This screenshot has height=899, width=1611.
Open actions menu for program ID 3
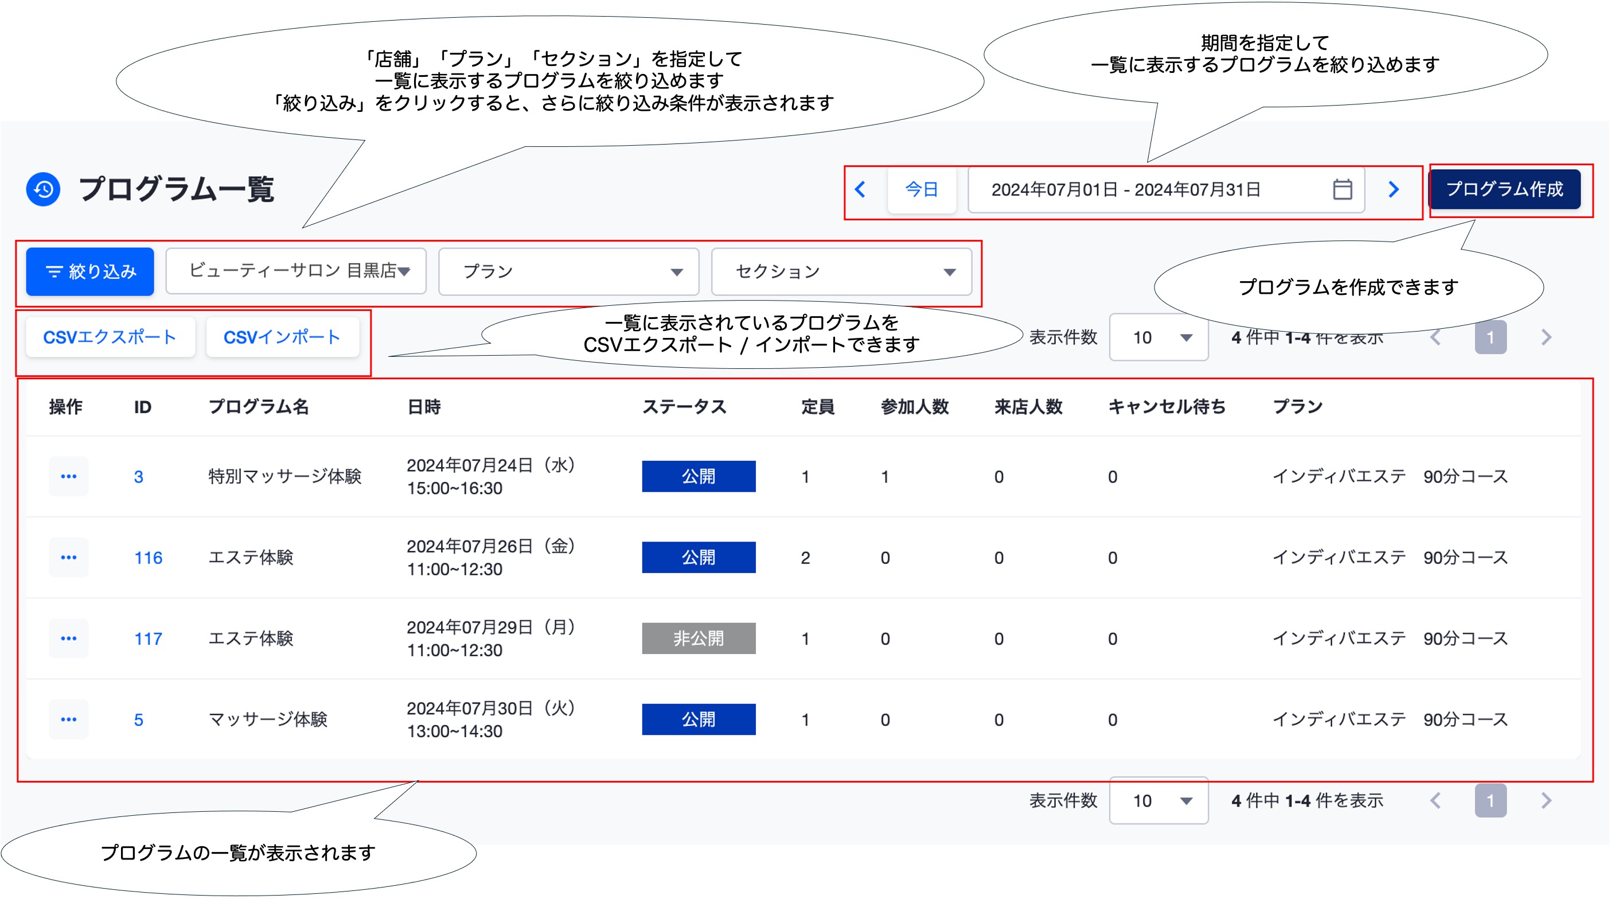(68, 477)
